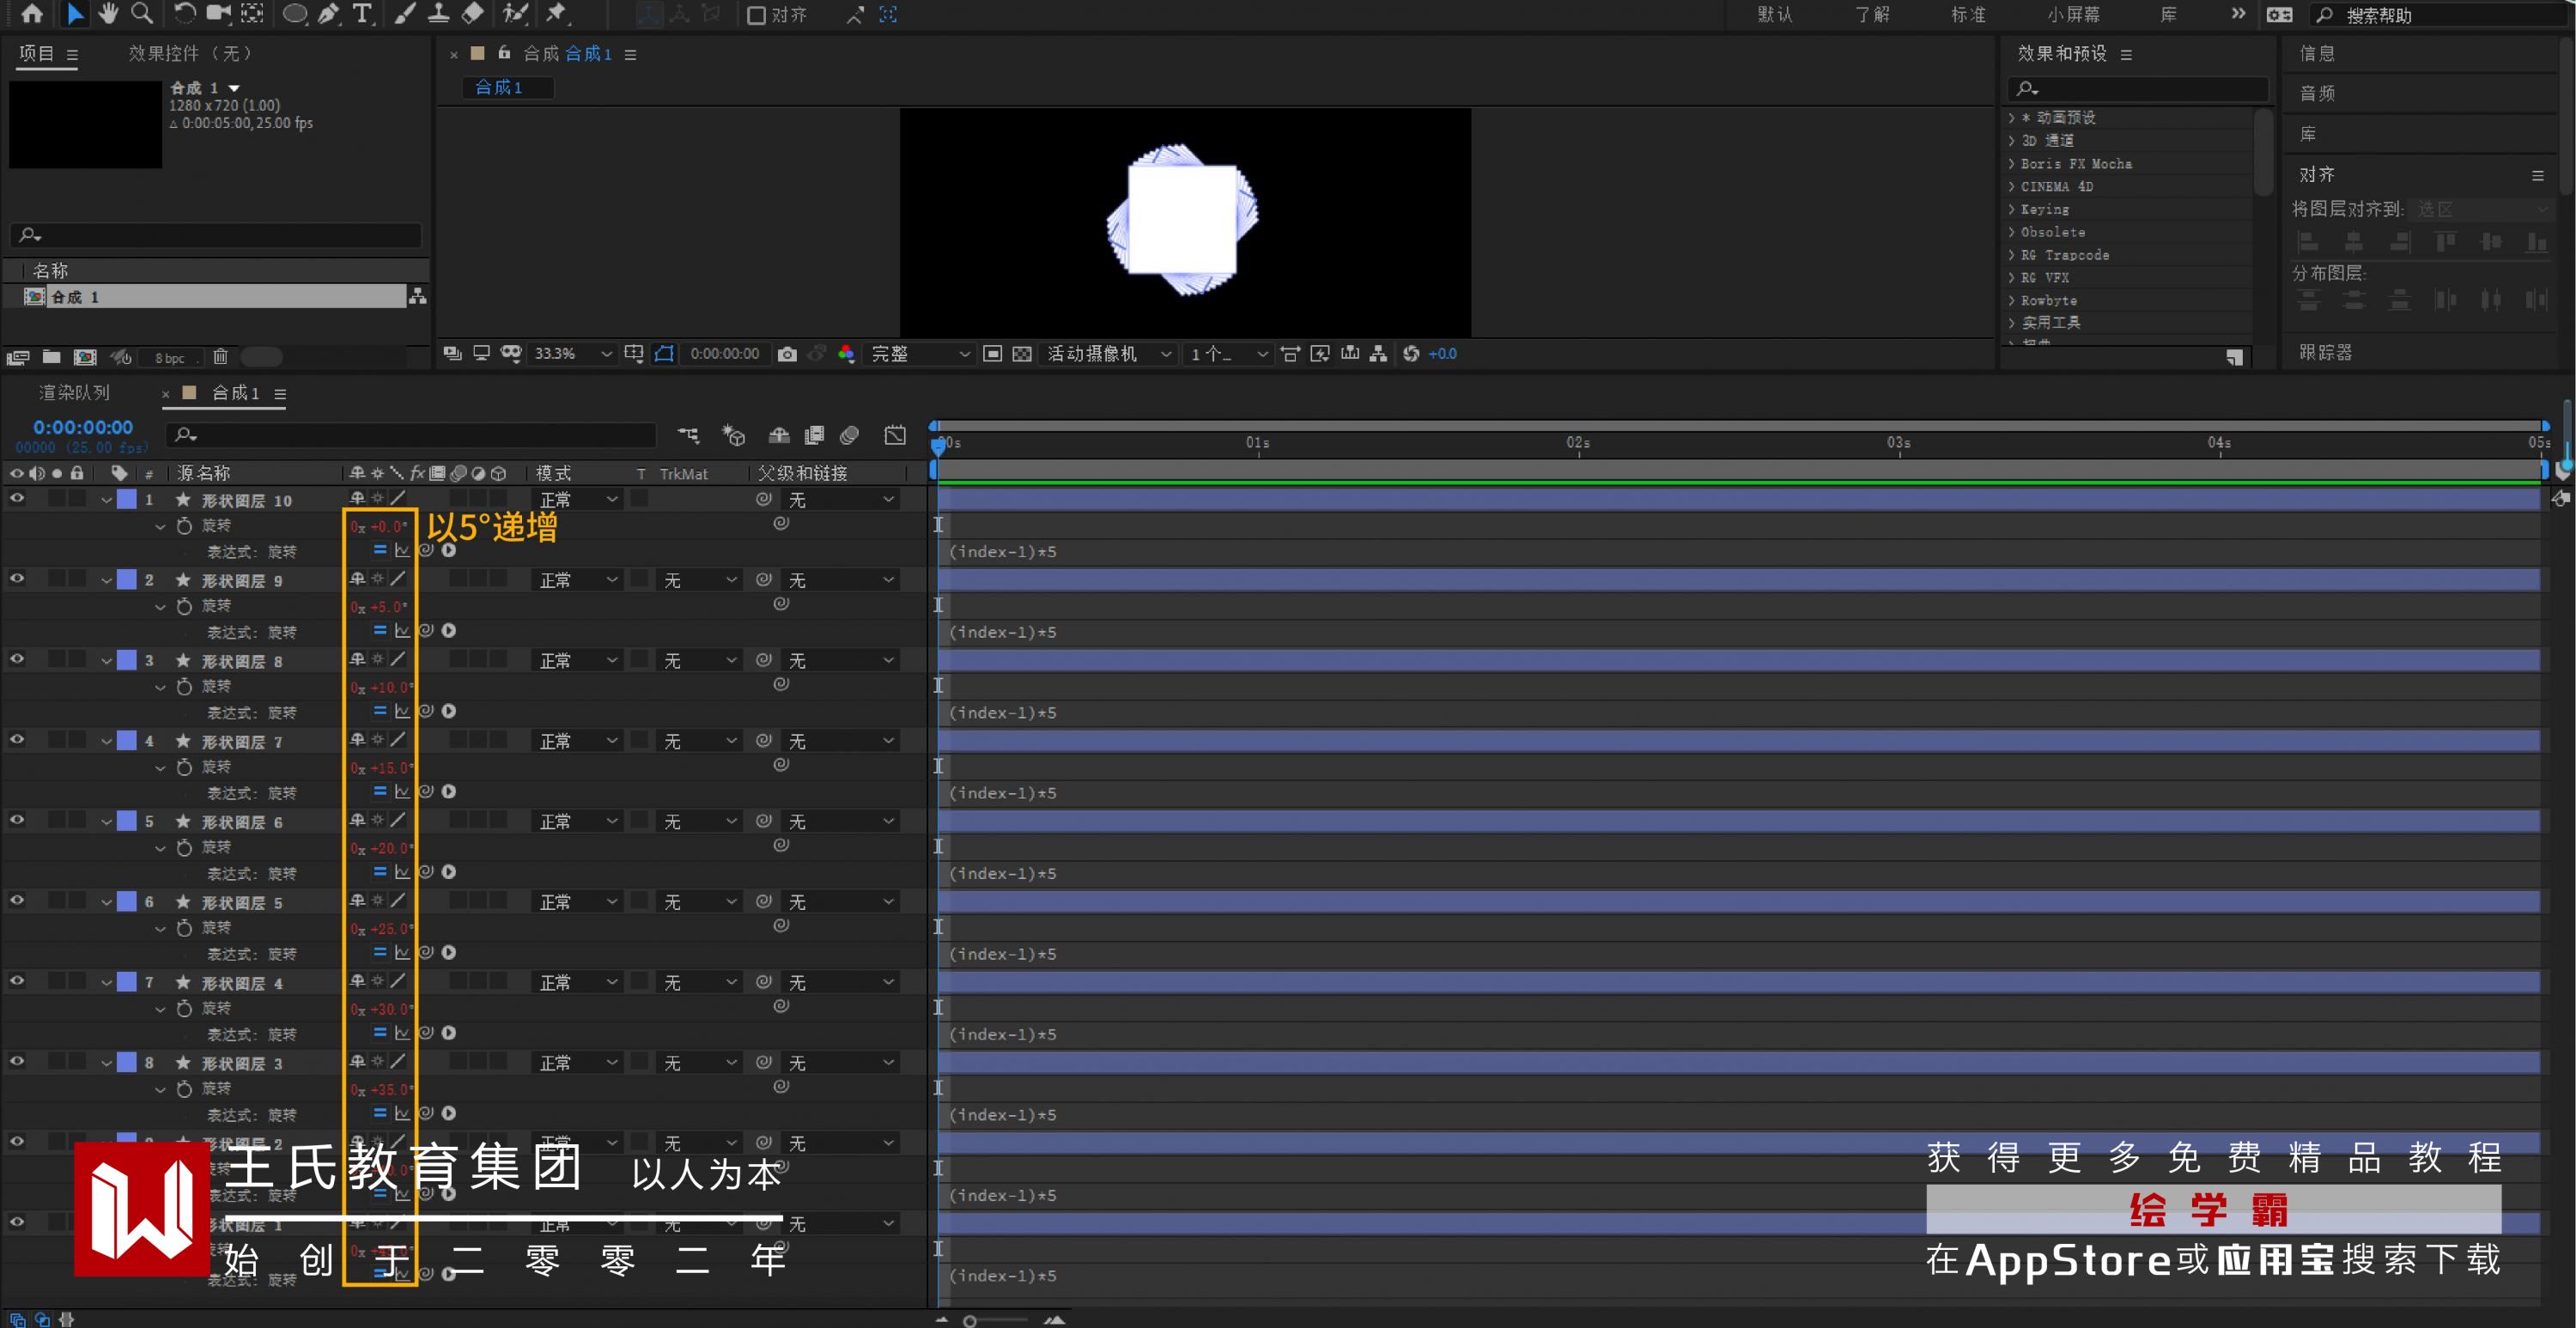Switch to the 渲染队列 tab
This screenshot has width=2576, height=1328.
pos(74,393)
